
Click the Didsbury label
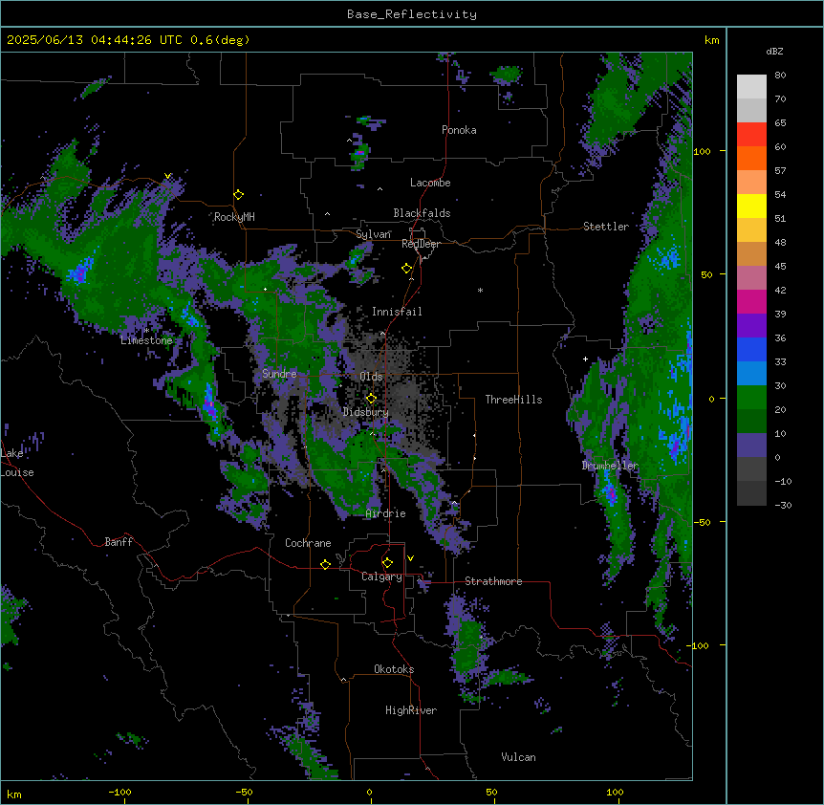[366, 412]
